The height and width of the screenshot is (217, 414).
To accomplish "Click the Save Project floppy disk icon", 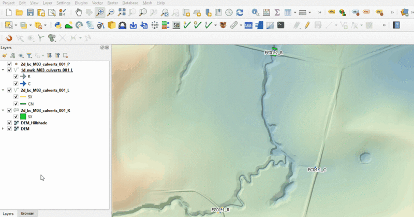I will click(x=30, y=12).
